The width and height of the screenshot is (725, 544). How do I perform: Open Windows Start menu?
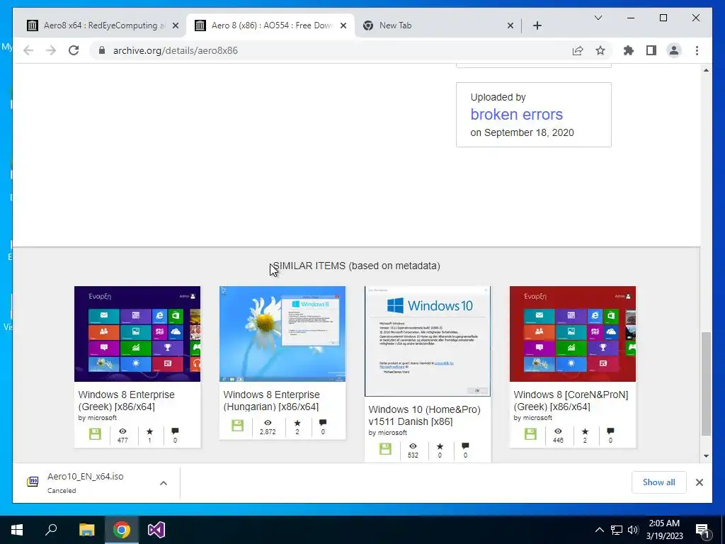[17, 530]
